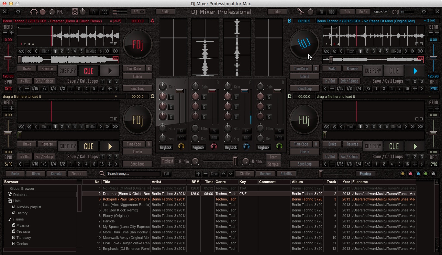Move the selected track down with the down arrow

(231, 174)
